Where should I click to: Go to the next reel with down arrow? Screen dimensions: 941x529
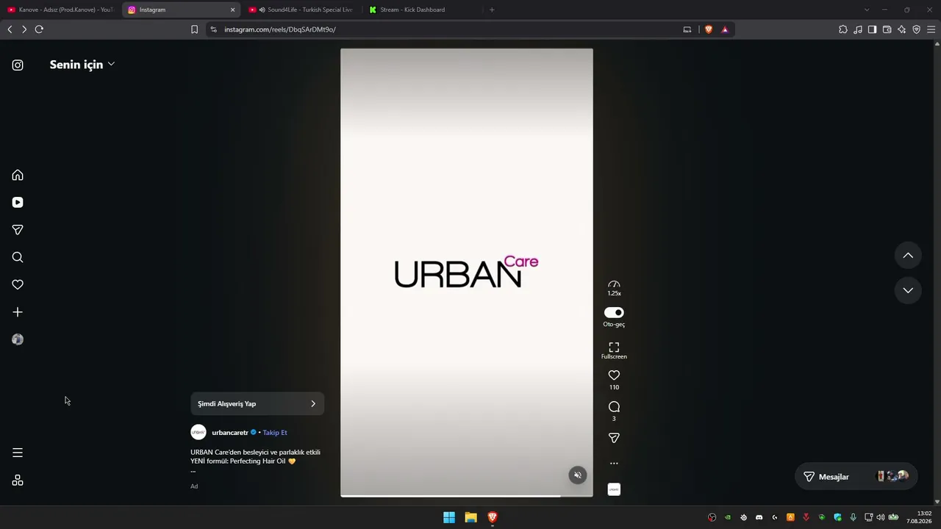click(x=908, y=290)
